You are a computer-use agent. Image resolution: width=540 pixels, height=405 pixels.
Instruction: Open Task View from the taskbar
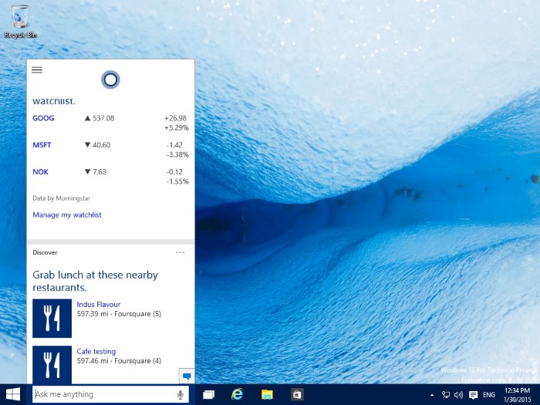pyautogui.click(x=208, y=395)
